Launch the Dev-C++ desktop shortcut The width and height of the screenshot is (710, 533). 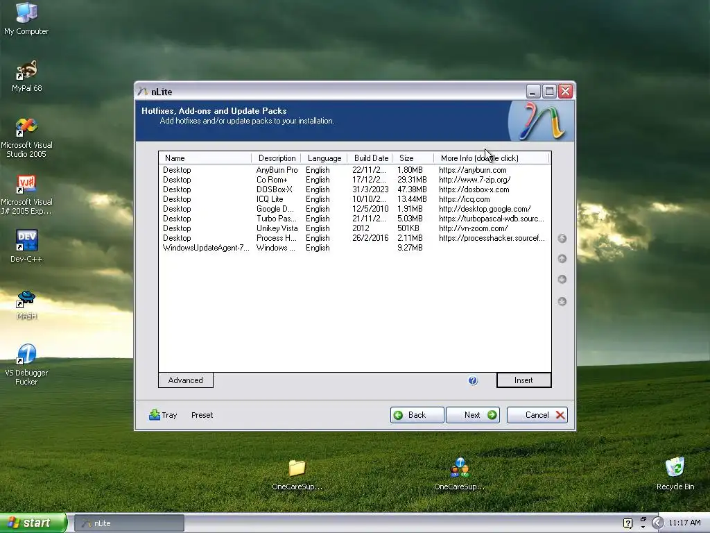click(x=26, y=246)
